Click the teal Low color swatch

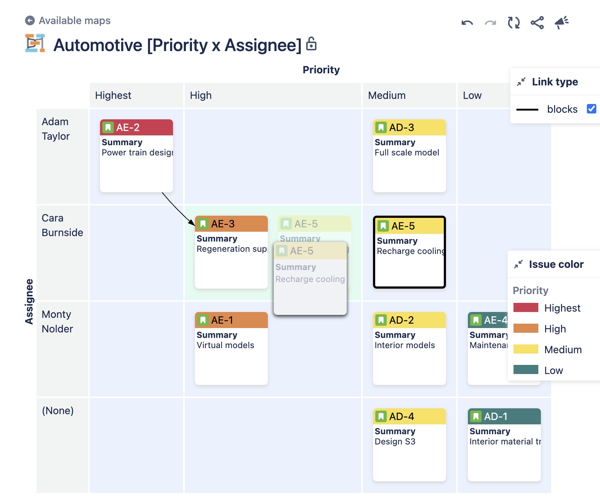click(526, 370)
